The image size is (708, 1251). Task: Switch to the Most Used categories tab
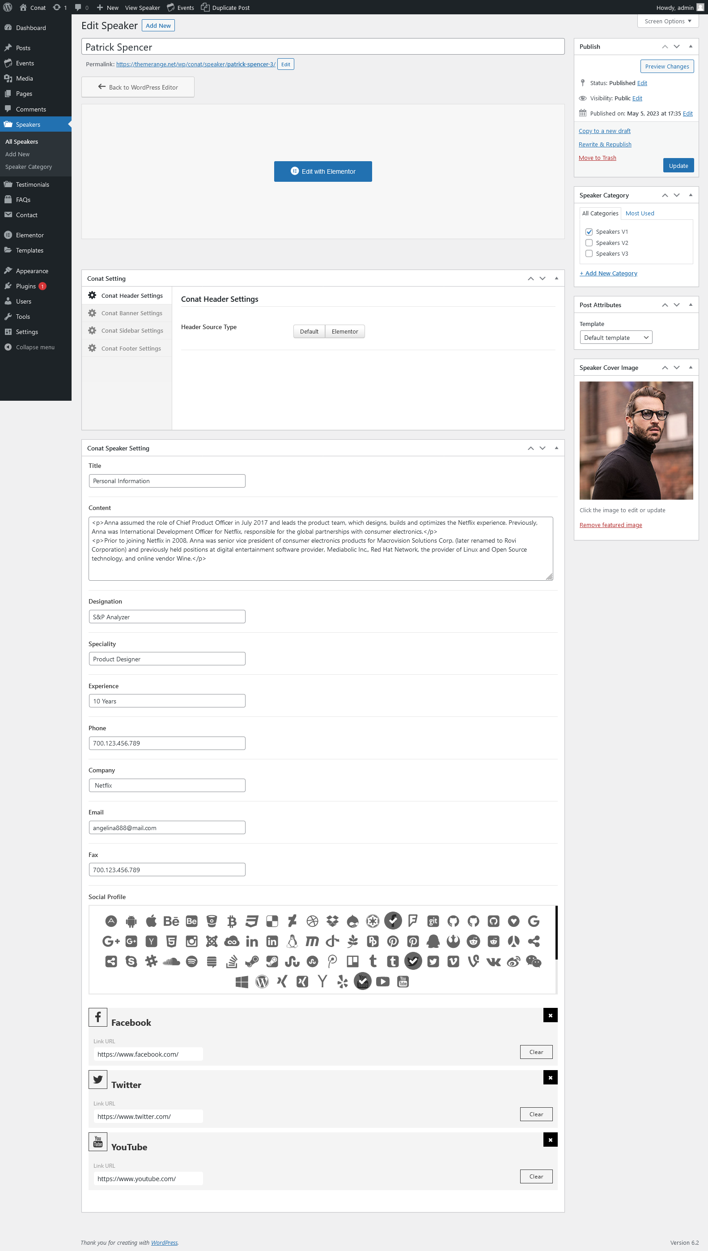tap(640, 213)
